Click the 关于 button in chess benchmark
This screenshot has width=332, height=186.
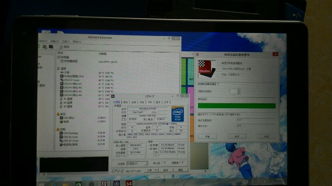click(x=237, y=136)
